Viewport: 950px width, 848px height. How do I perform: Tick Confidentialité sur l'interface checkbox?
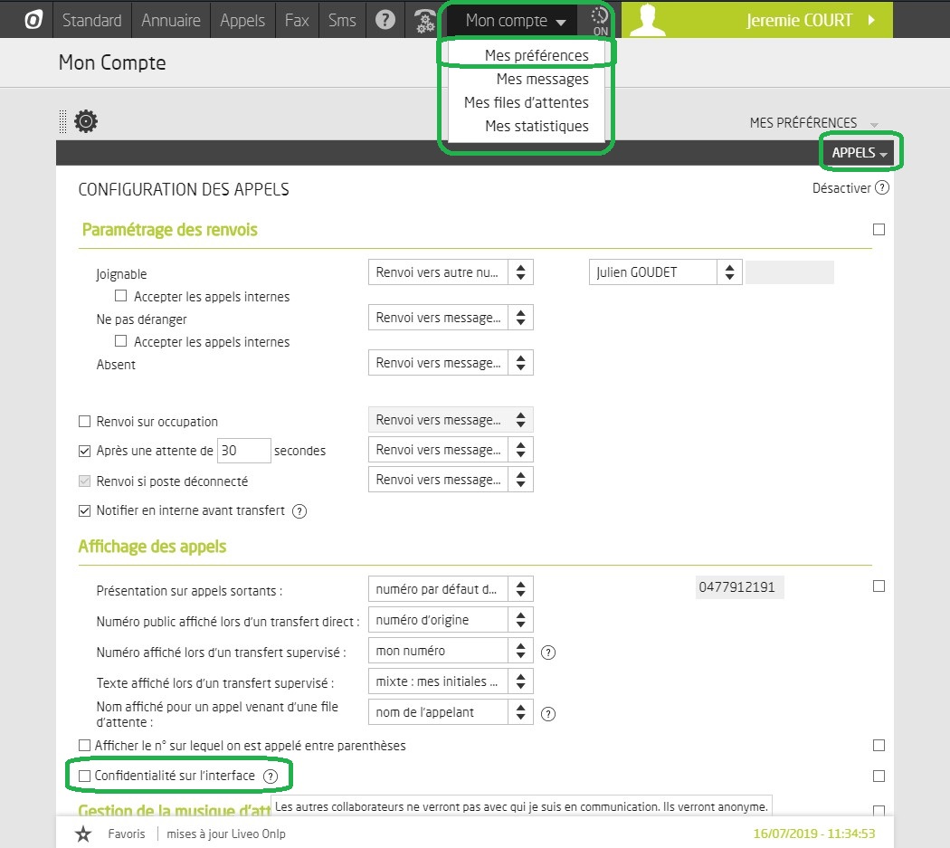point(85,777)
